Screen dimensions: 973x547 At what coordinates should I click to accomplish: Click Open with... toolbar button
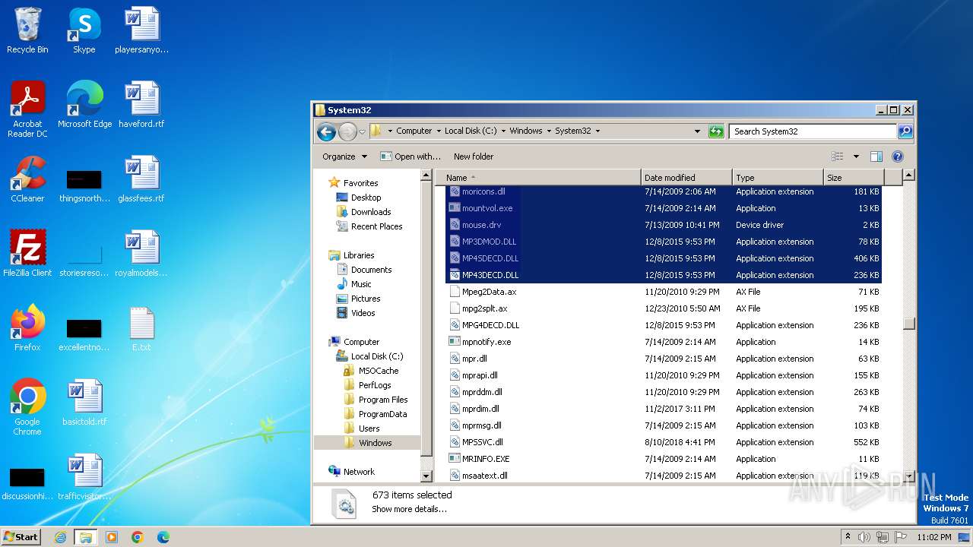point(410,157)
